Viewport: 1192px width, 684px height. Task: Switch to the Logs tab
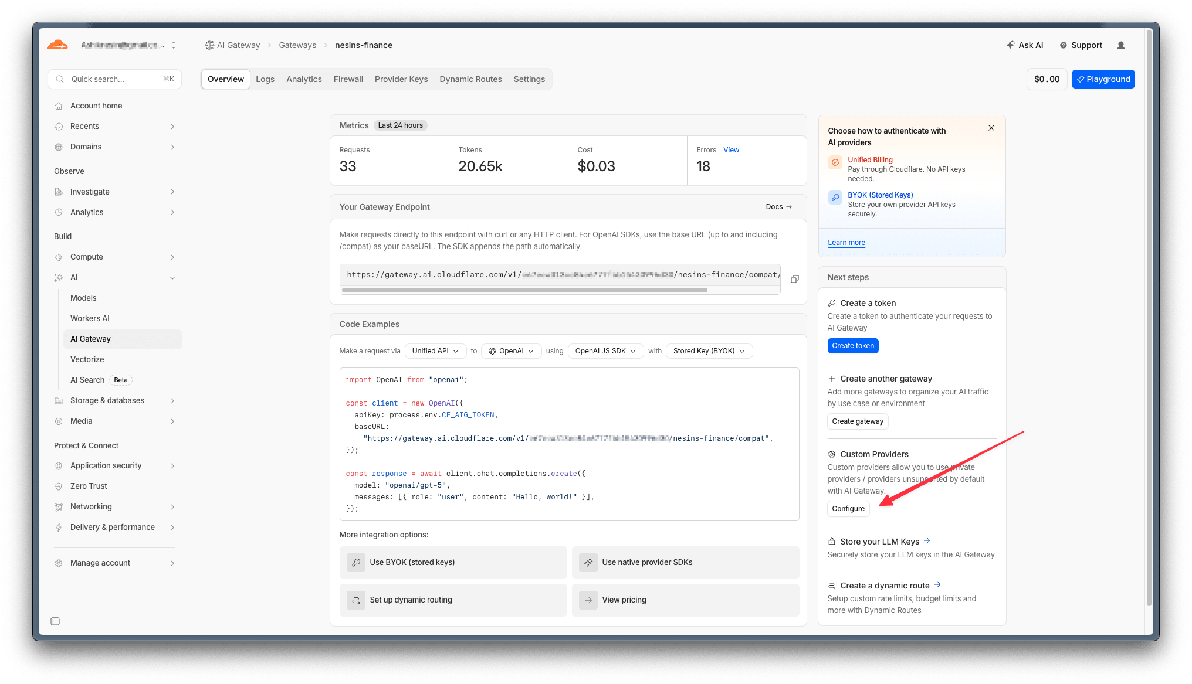pyautogui.click(x=265, y=79)
